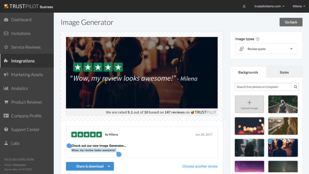Click Choose another review link

pyautogui.click(x=200, y=166)
